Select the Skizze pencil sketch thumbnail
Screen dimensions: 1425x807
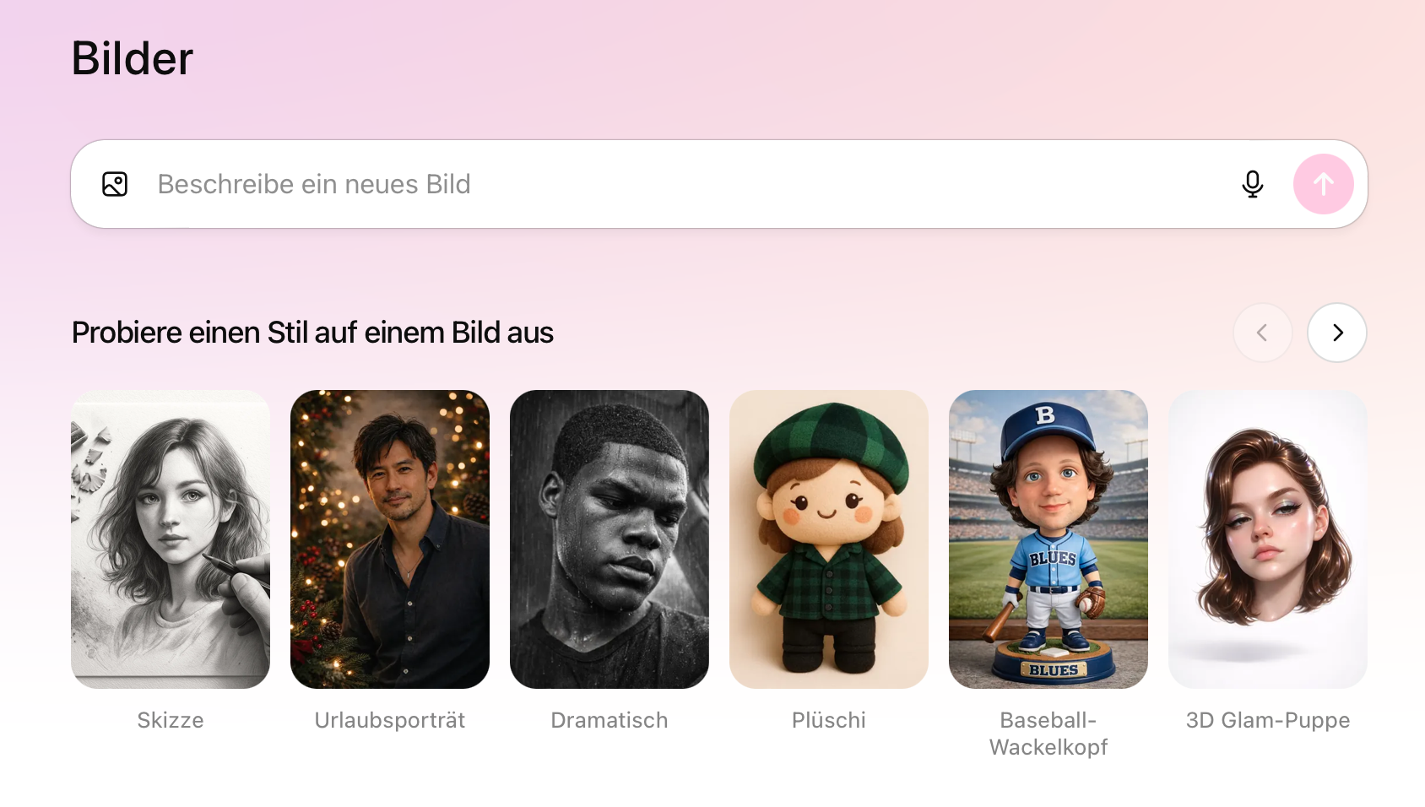pyautogui.click(x=171, y=539)
